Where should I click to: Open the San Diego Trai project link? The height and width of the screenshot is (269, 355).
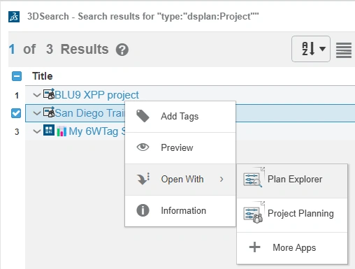click(x=90, y=113)
